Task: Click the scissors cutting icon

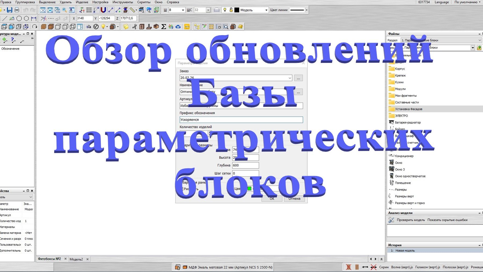Action: point(134,27)
